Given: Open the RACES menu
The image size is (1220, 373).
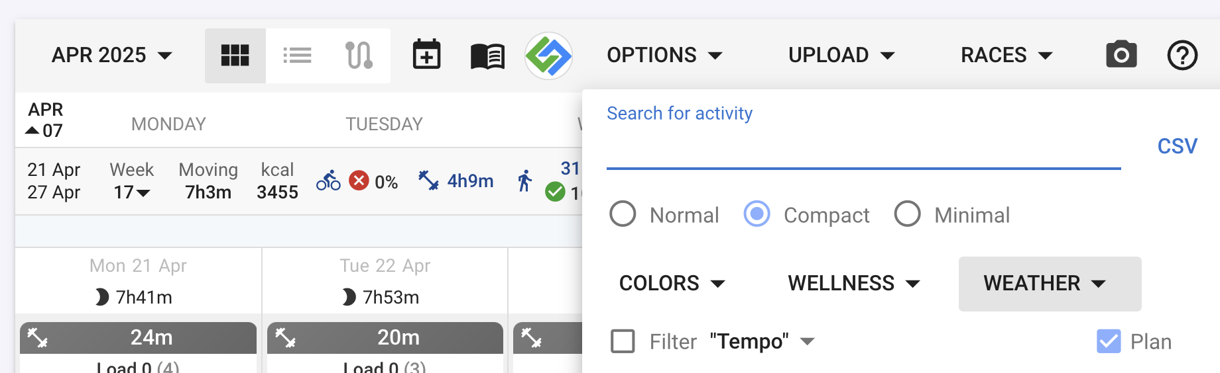Looking at the screenshot, I should [x=1006, y=55].
